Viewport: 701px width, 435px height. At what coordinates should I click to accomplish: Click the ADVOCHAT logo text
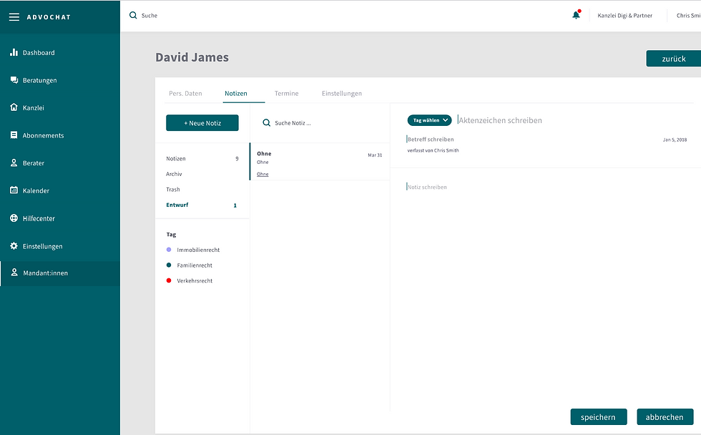[49, 17]
